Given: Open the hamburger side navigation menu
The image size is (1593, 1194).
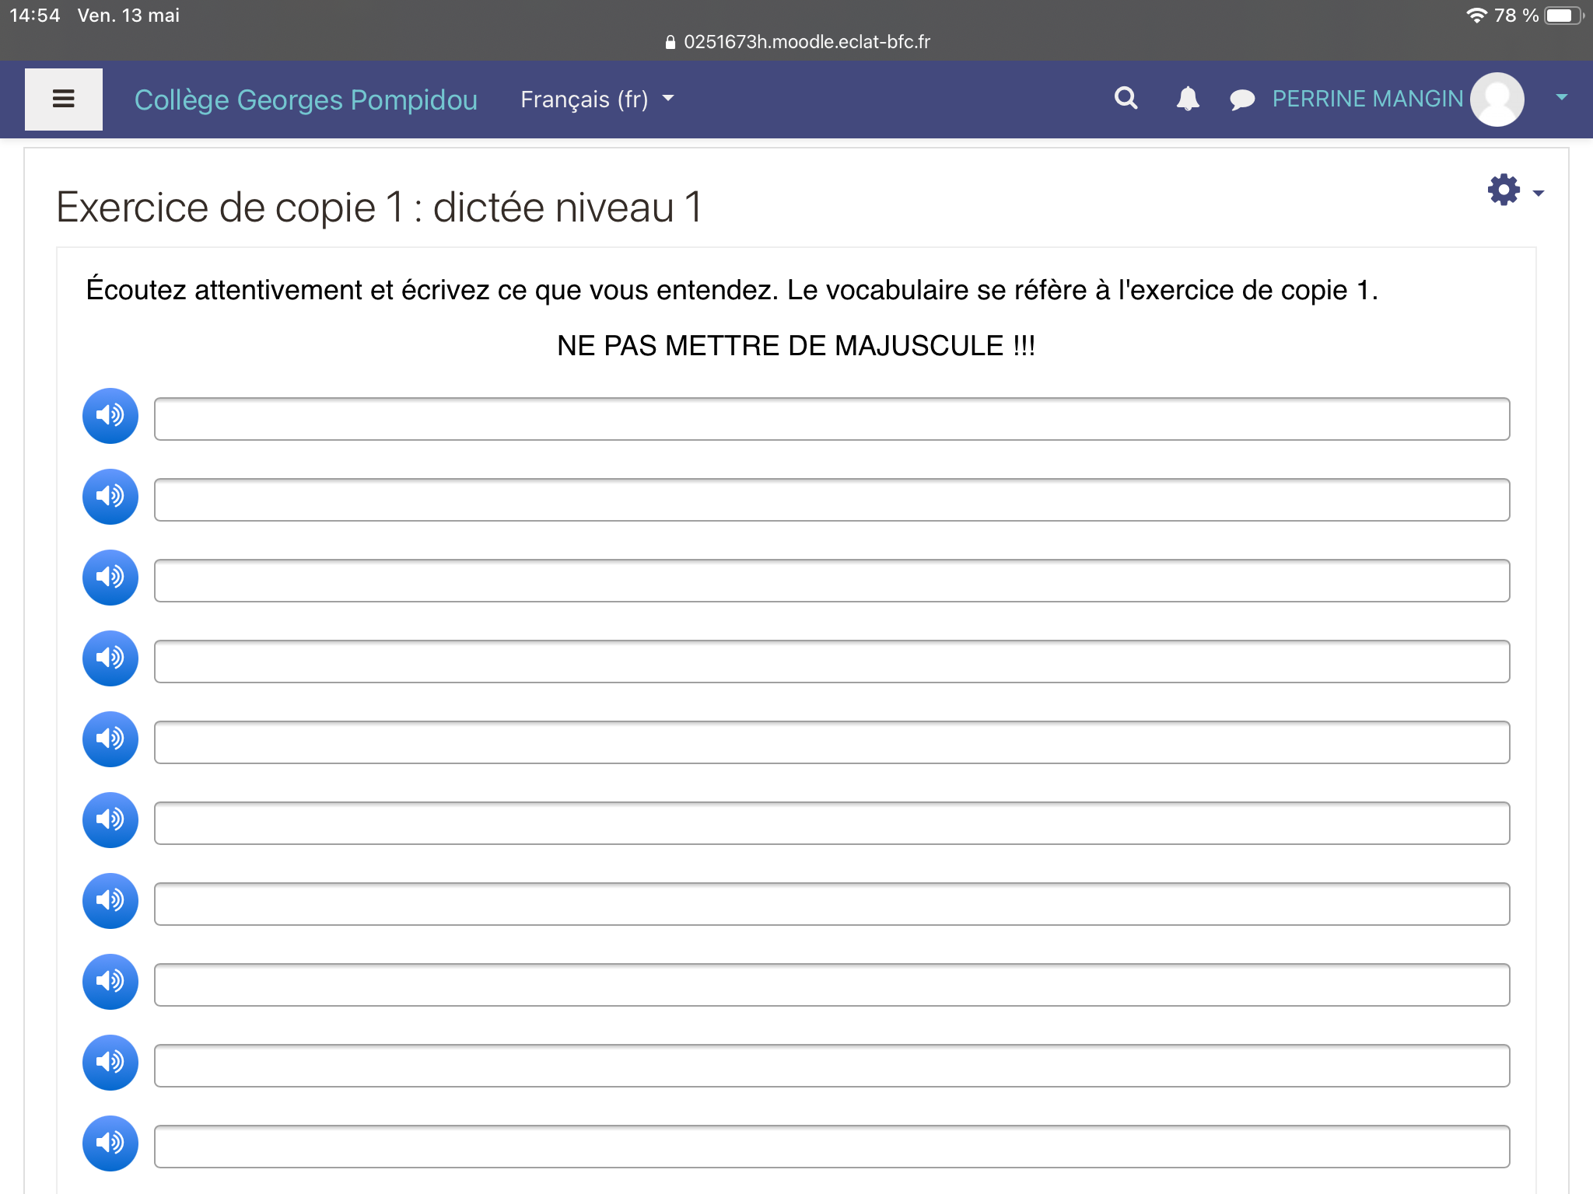Looking at the screenshot, I should (64, 99).
